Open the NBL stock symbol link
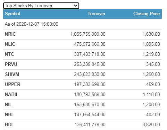The image size is (167, 130). [x=9, y=115]
